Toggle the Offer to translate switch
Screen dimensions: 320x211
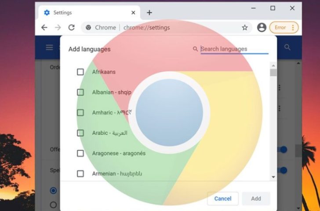[282, 149]
